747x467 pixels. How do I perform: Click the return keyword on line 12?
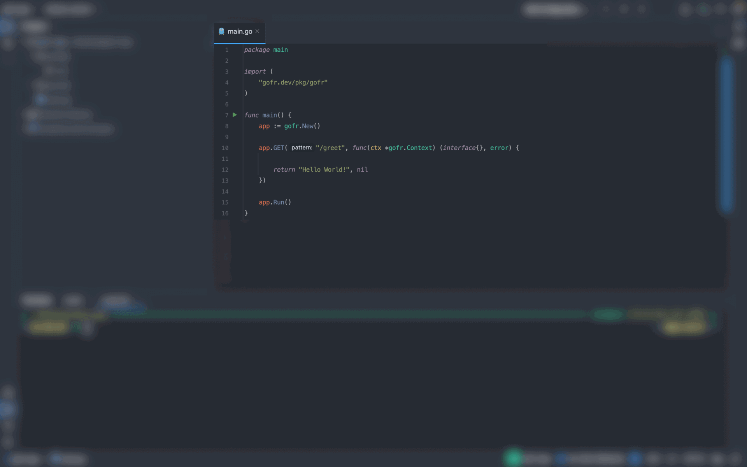(x=284, y=170)
